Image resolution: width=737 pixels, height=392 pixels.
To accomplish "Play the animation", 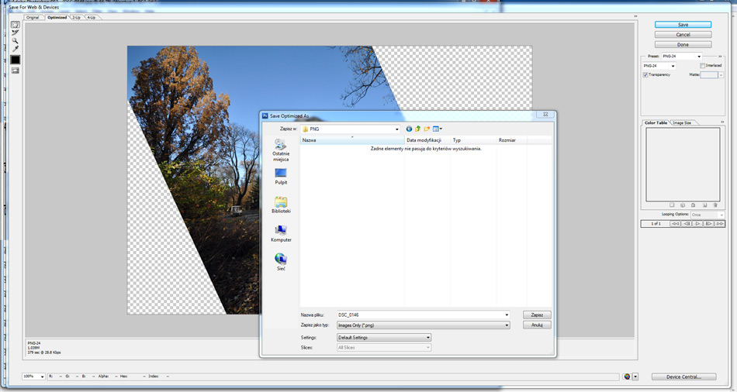I will click(x=697, y=224).
